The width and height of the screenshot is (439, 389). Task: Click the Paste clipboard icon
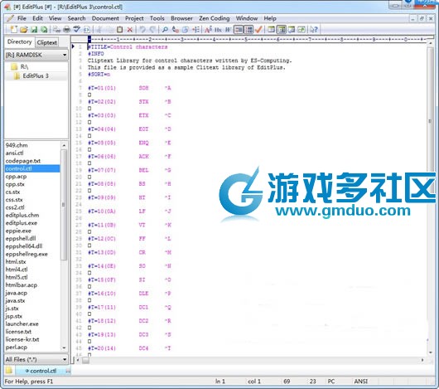click(119, 29)
